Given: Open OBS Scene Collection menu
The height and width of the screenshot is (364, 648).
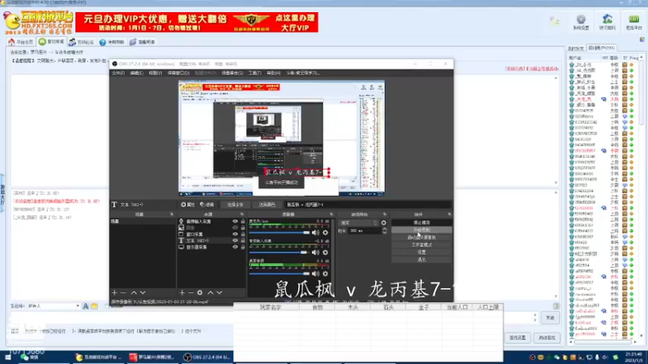Looking at the screenshot, I should click(x=232, y=73).
